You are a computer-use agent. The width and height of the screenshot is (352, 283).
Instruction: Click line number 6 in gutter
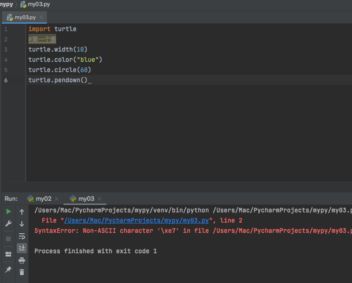tap(6, 80)
